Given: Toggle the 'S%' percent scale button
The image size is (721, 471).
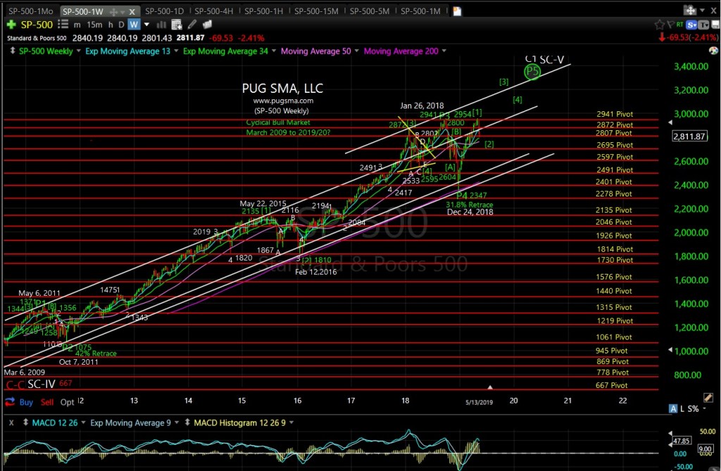Looking at the screenshot, I should pos(693,408).
